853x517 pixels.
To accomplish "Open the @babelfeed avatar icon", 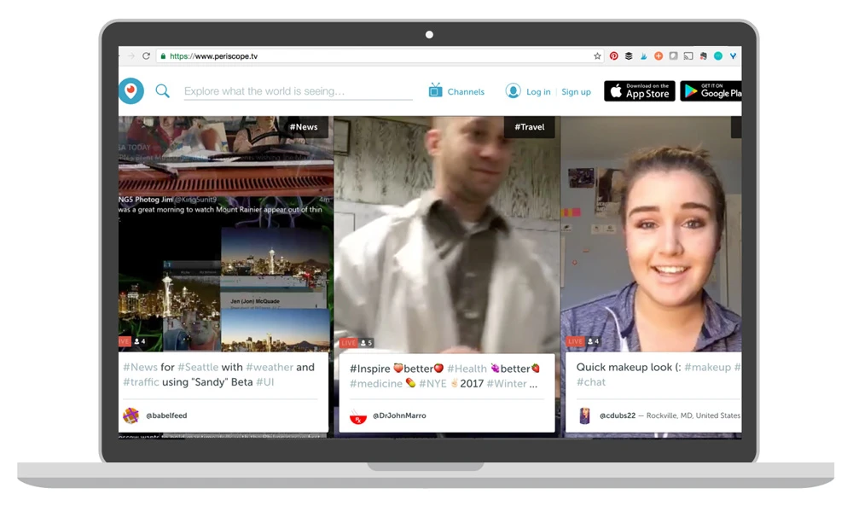I will click(131, 415).
